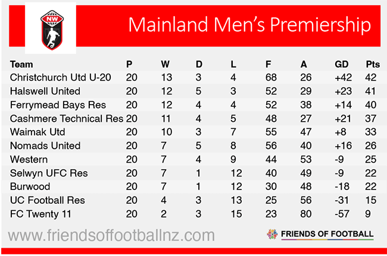Viewport: 387px width, 256px height.
Task: Select the Selwyn UFC Res team name
Action: coord(45,173)
